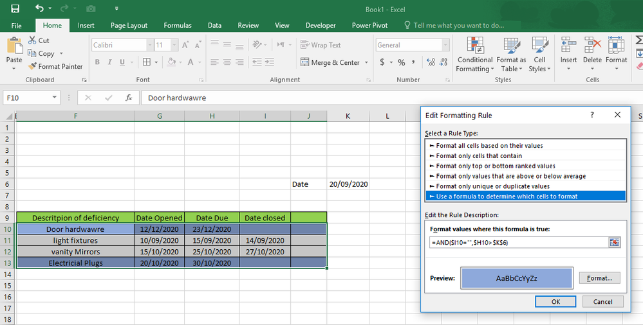Select 'Format only cells that contain' rule type
This screenshot has height=325, width=643.
[x=479, y=155]
